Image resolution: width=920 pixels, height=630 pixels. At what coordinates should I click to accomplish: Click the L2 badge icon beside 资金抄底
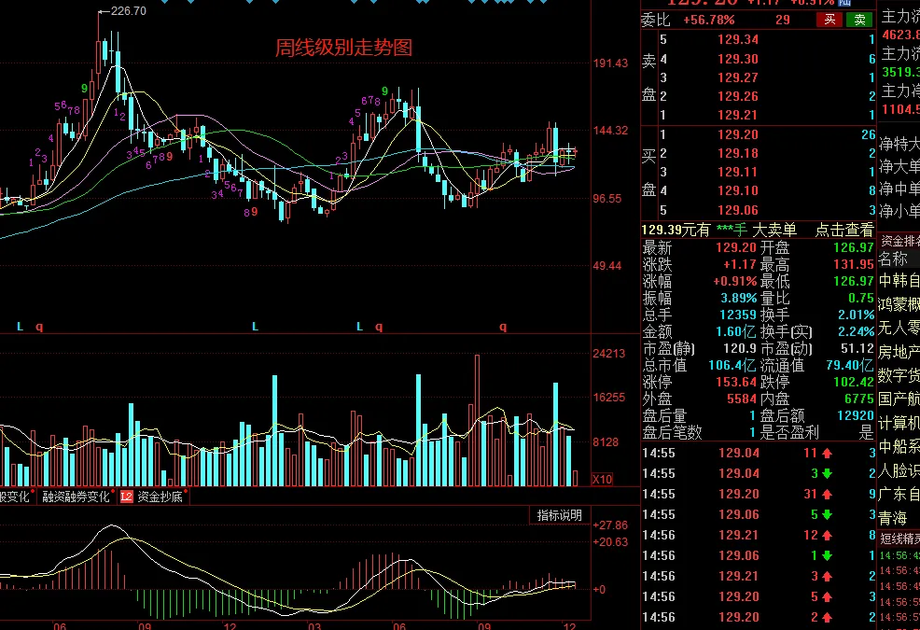[x=126, y=497]
